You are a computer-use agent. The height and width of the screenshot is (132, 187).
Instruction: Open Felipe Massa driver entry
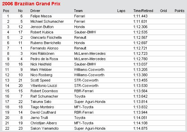tap(41, 16)
